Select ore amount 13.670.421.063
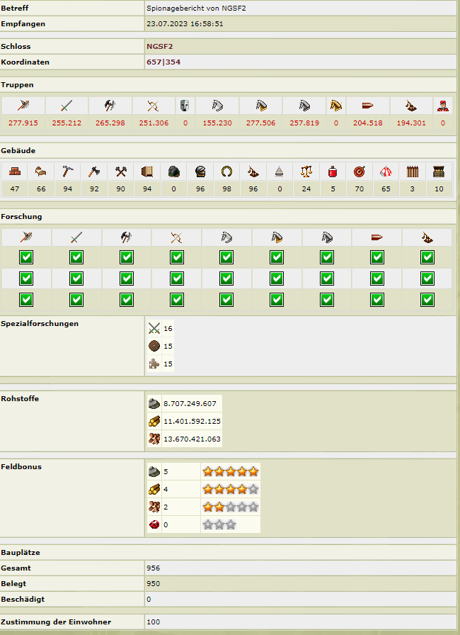This screenshot has width=460, height=635. [192, 439]
